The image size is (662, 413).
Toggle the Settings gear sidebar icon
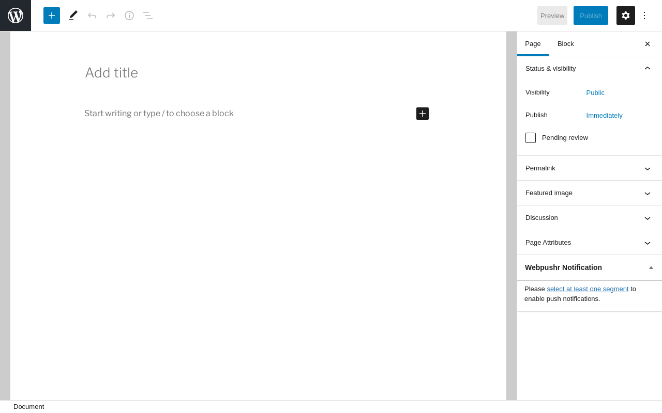click(626, 15)
